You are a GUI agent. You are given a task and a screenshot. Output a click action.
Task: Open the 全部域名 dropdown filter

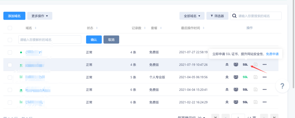(x=192, y=16)
